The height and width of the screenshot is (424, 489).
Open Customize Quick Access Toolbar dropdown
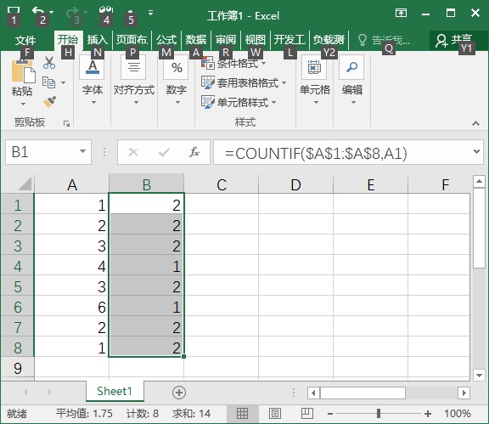coord(150,13)
